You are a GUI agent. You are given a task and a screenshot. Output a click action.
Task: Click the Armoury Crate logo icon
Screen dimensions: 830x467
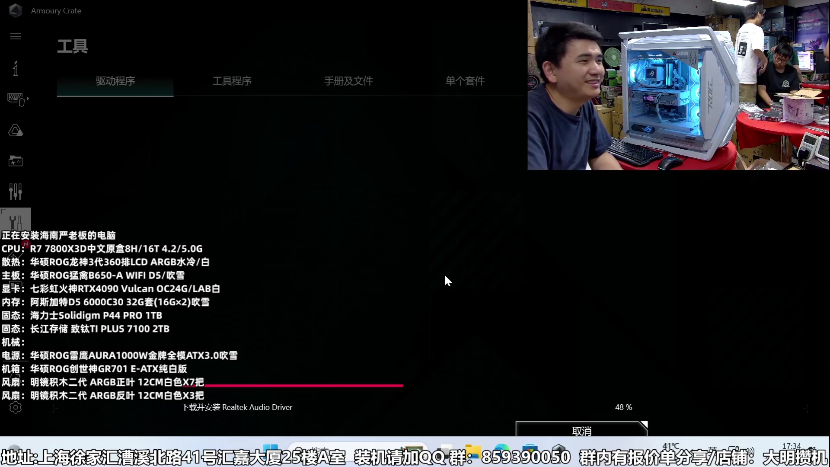pos(16,10)
